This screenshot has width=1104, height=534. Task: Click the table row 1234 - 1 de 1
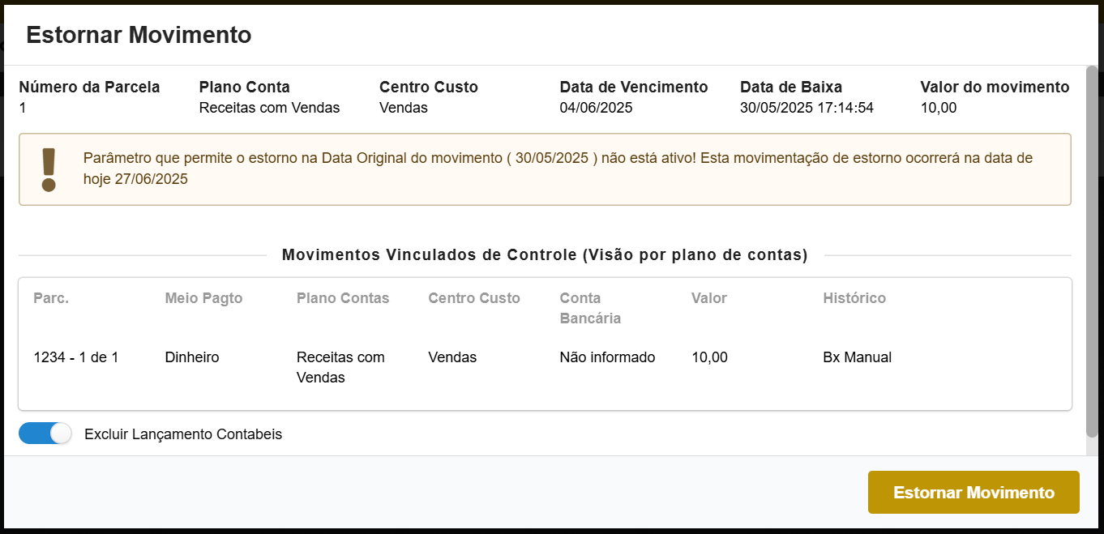pyautogui.click(x=75, y=357)
